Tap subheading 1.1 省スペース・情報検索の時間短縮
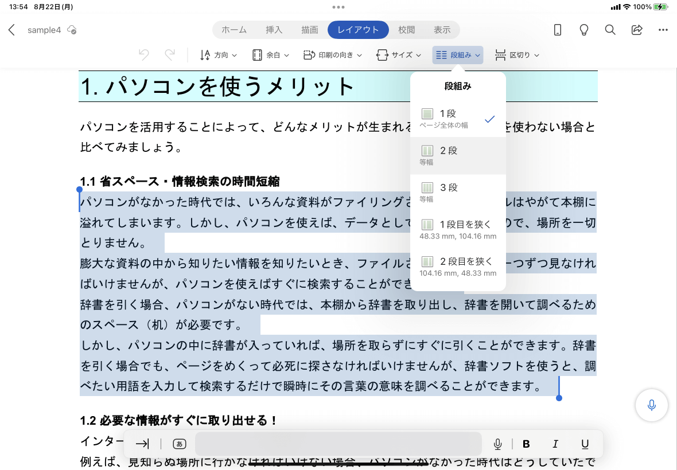 (x=180, y=181)
